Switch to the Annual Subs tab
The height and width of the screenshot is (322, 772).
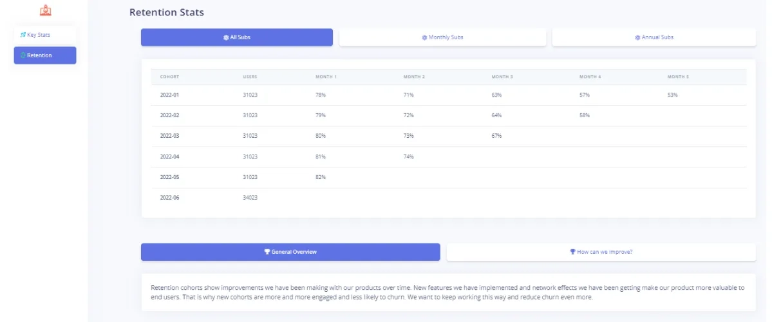click(654, 37)
